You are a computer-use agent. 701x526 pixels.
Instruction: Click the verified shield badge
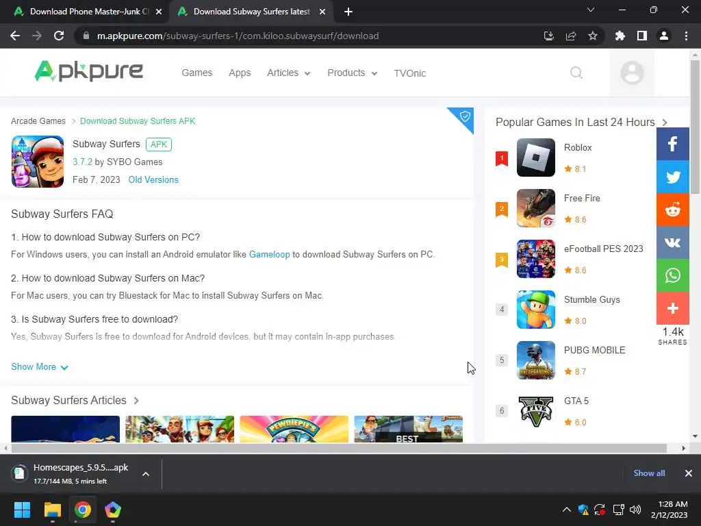click(465, 116)
